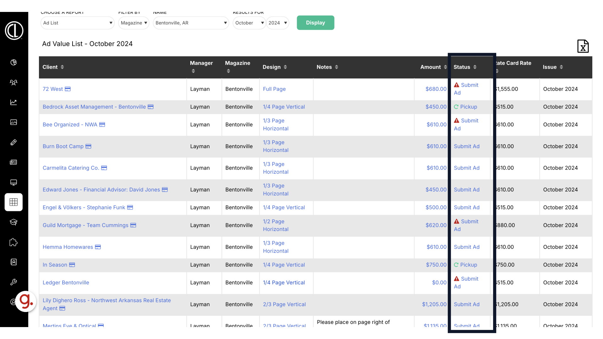Viewport: 603px width, 339px height.
Task: Open the pie chart dashboard sidebar icon
Action: 14,62
